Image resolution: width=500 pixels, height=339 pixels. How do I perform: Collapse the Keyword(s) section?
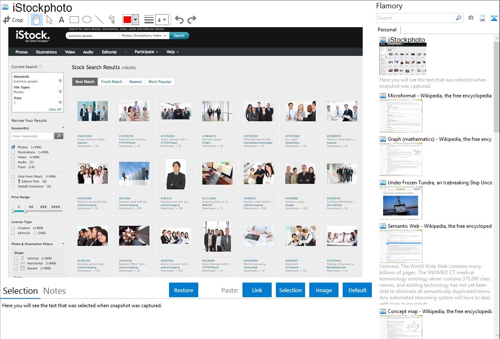63,128
